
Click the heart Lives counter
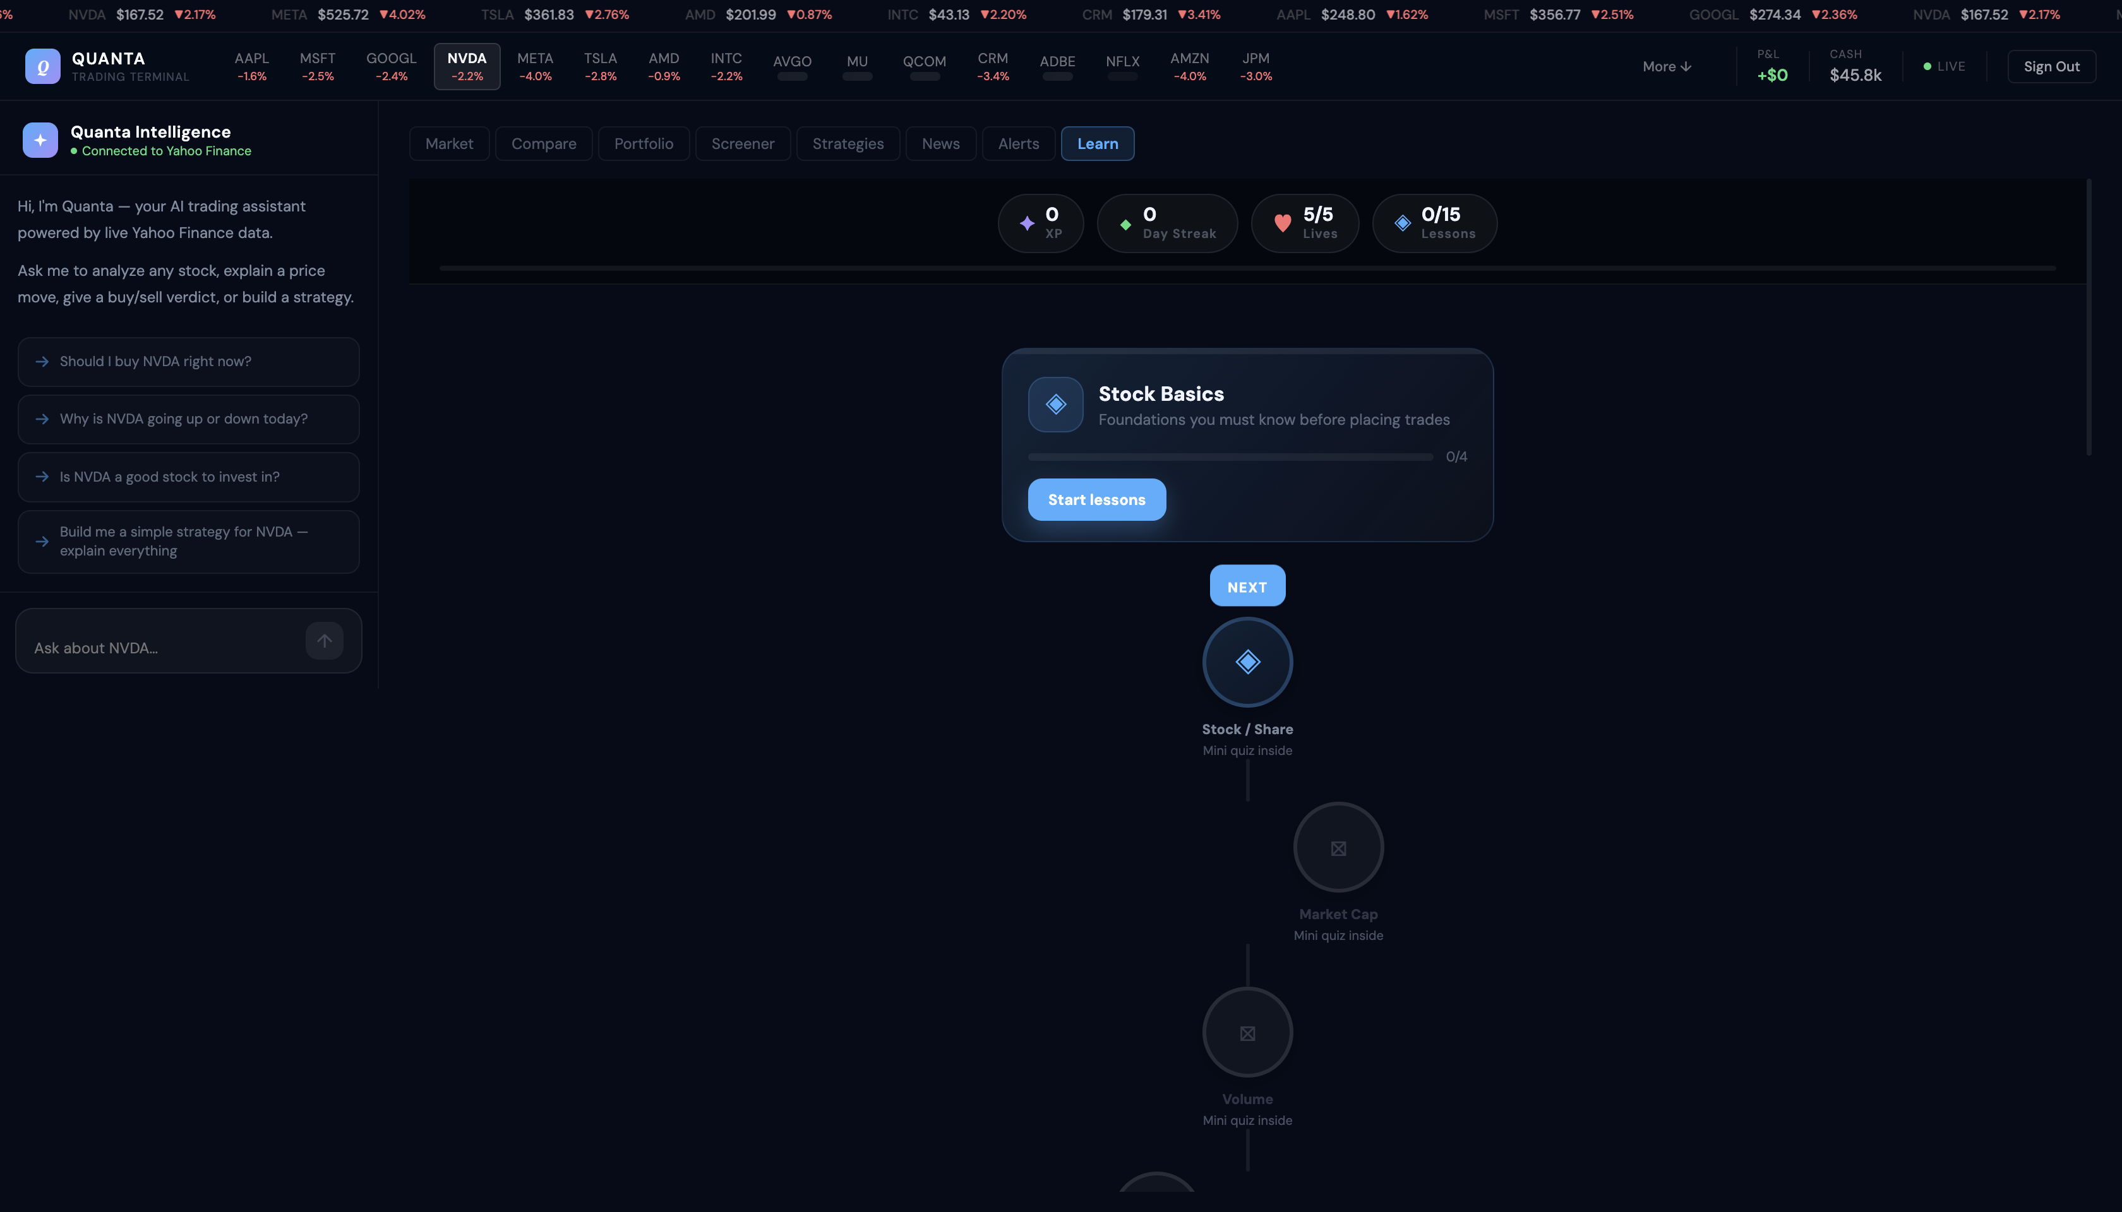(x=1304, y=223)
